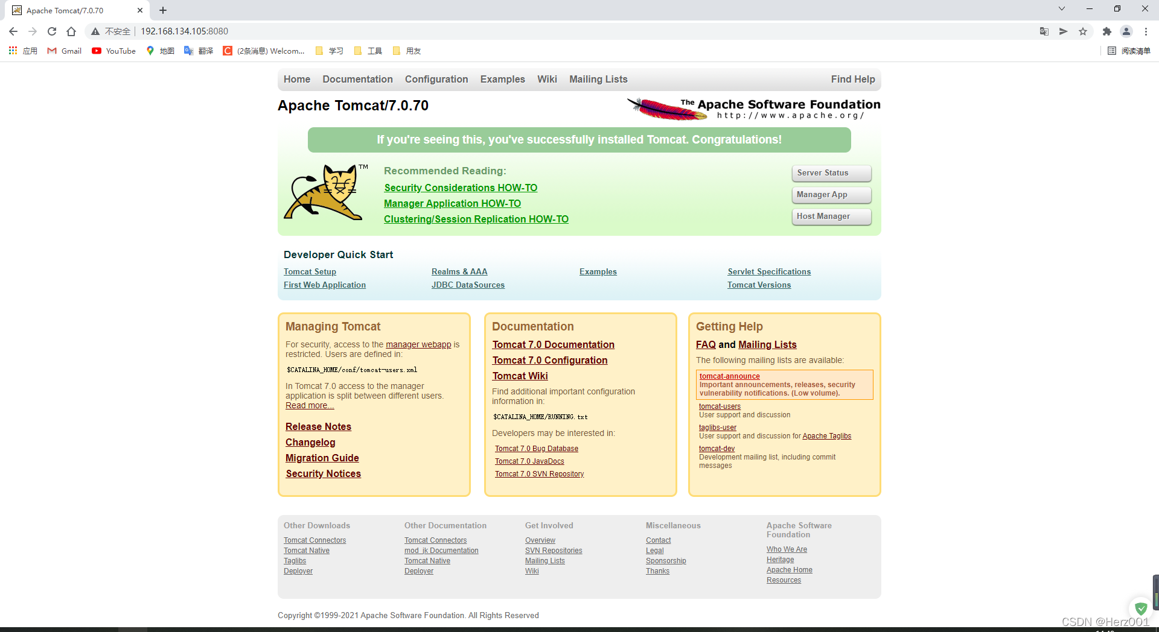Open the Chrome three-dot menu

[x=1146, y=31]
